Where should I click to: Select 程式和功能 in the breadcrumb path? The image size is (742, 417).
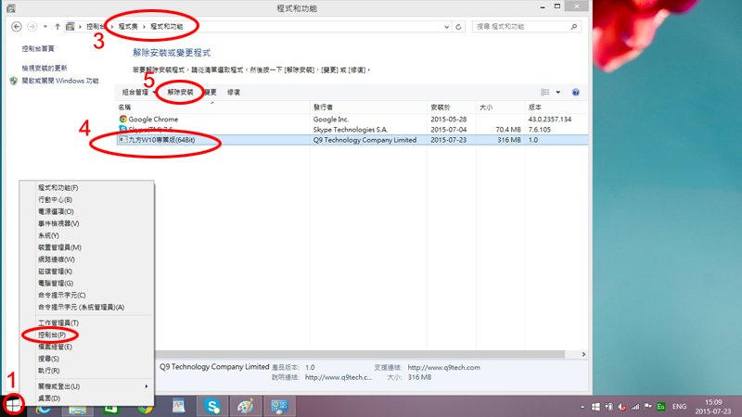(167, 27)
